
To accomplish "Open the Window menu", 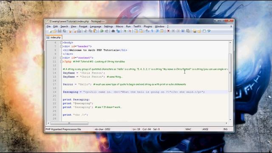I will click(160, 26).
